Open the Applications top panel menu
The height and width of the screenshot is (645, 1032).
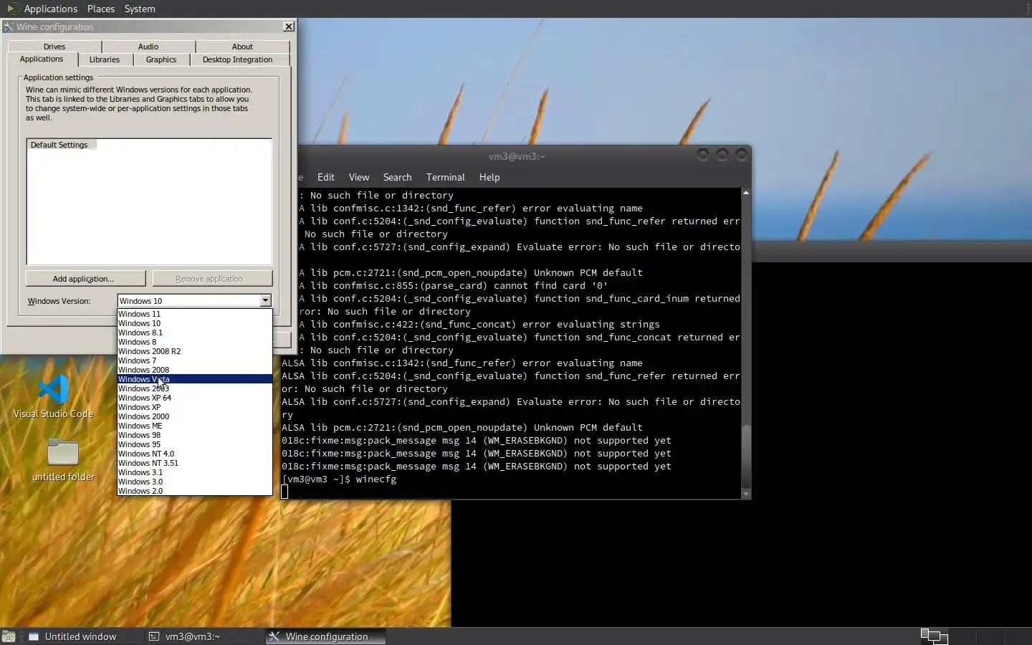pyautogui.click(x=50, y=9)
